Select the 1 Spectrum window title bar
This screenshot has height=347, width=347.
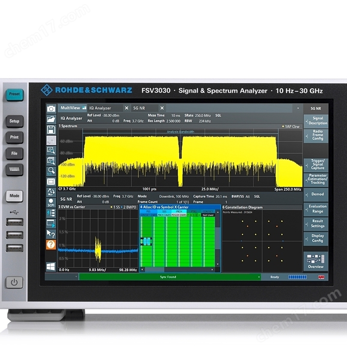click(x=180, y=126)
